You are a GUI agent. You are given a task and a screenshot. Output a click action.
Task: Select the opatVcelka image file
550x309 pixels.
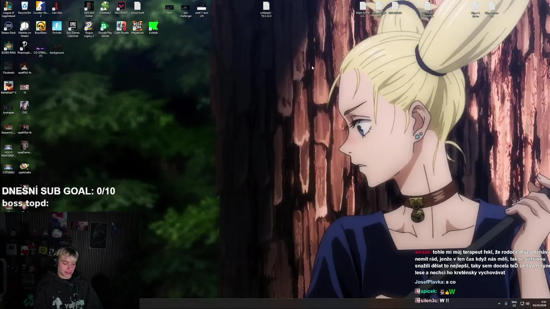pos(24,168)
